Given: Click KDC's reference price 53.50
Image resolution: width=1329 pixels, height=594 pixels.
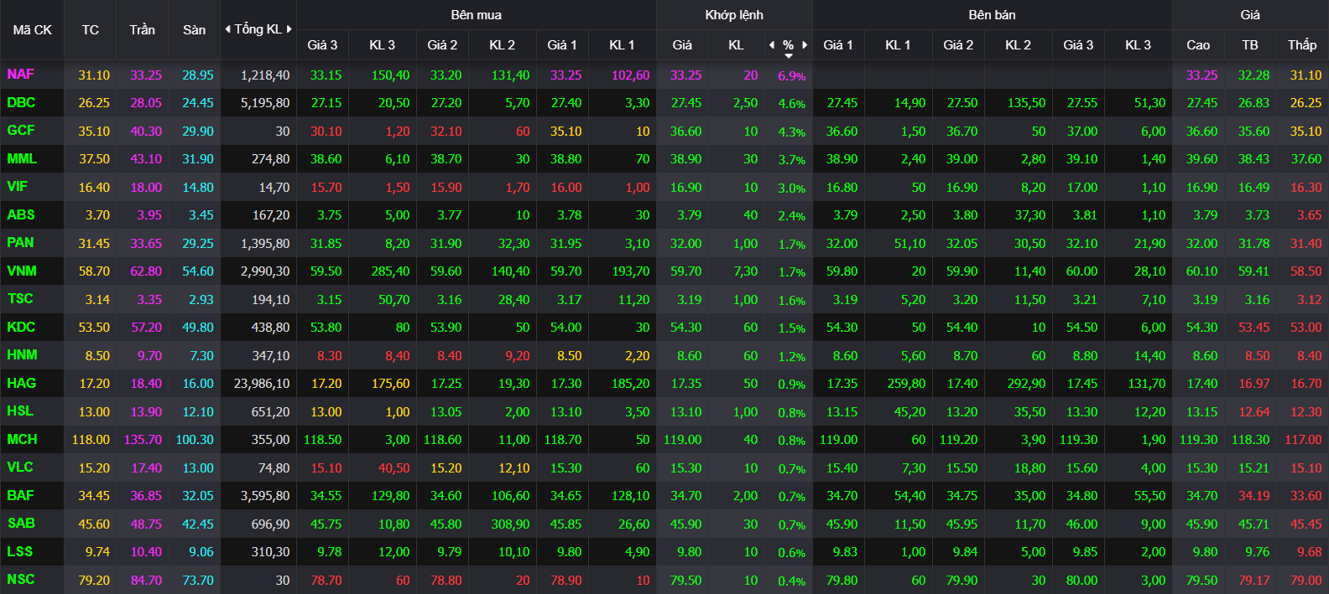Looking at the screenshot, I should coord(94,328).
